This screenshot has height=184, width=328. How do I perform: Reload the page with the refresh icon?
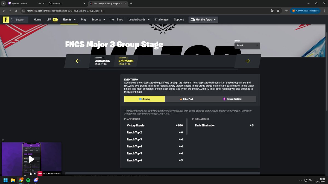(x=16, y=11)
